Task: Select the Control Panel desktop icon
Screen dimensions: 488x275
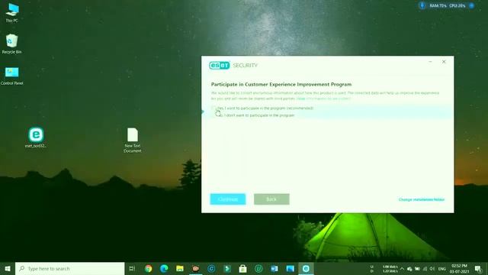Action: click(12, 76)
